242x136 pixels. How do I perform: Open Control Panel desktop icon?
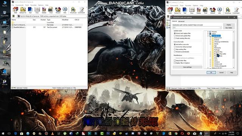click(x=5, y=23)
